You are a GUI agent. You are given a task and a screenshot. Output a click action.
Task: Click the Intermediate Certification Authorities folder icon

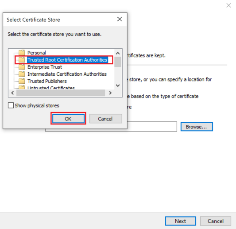pos(22,74)
